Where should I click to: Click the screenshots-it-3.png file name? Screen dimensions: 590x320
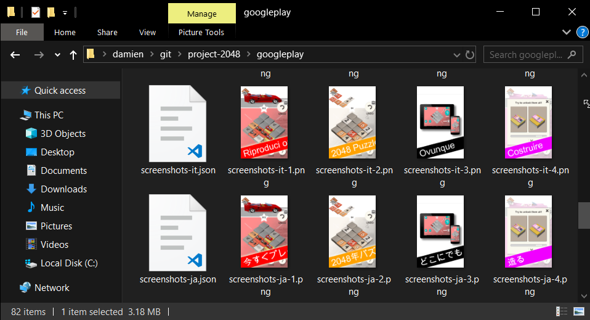pyautogui.click(x=442, y=176)
